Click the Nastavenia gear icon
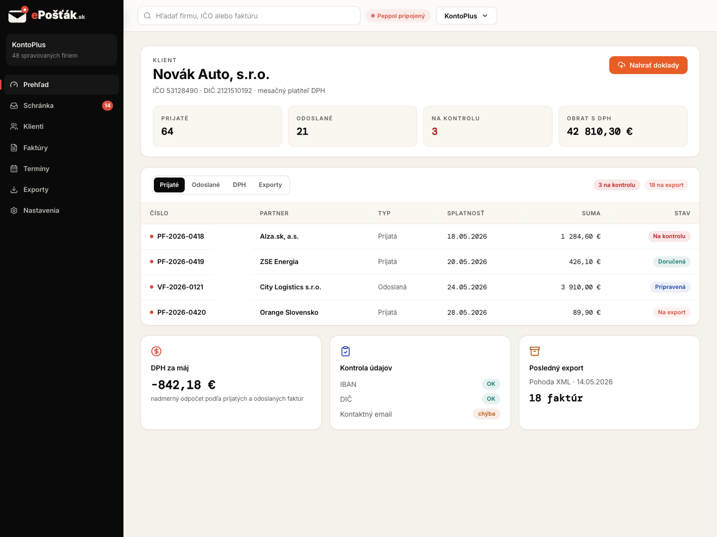 (14, 210)
